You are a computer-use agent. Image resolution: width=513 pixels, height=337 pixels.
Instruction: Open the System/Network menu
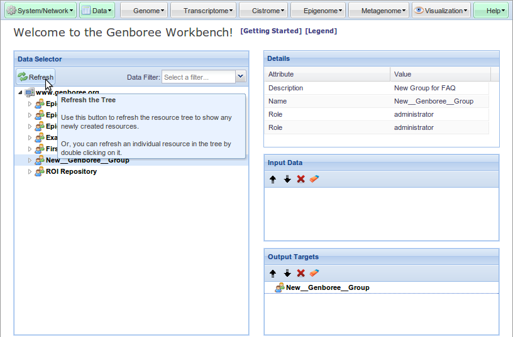pos(40,11)
